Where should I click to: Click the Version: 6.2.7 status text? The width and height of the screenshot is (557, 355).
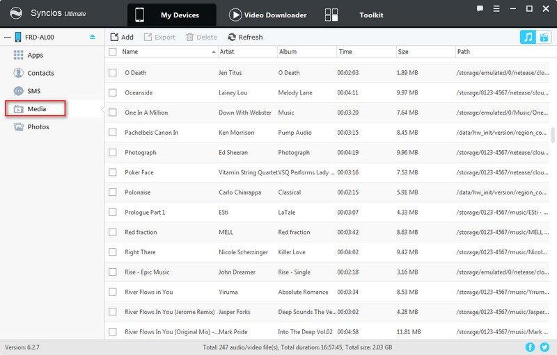click(22, 347)
